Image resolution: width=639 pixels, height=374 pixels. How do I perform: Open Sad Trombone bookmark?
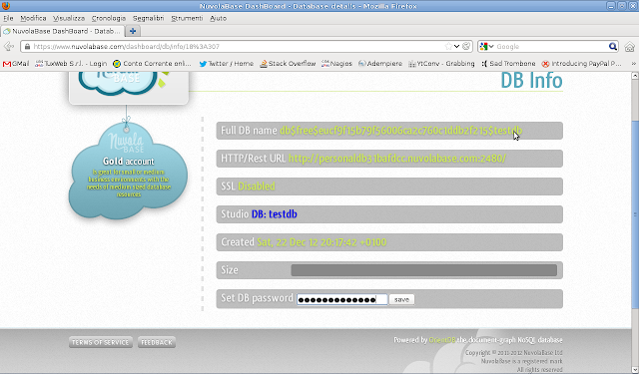(508, 64)
